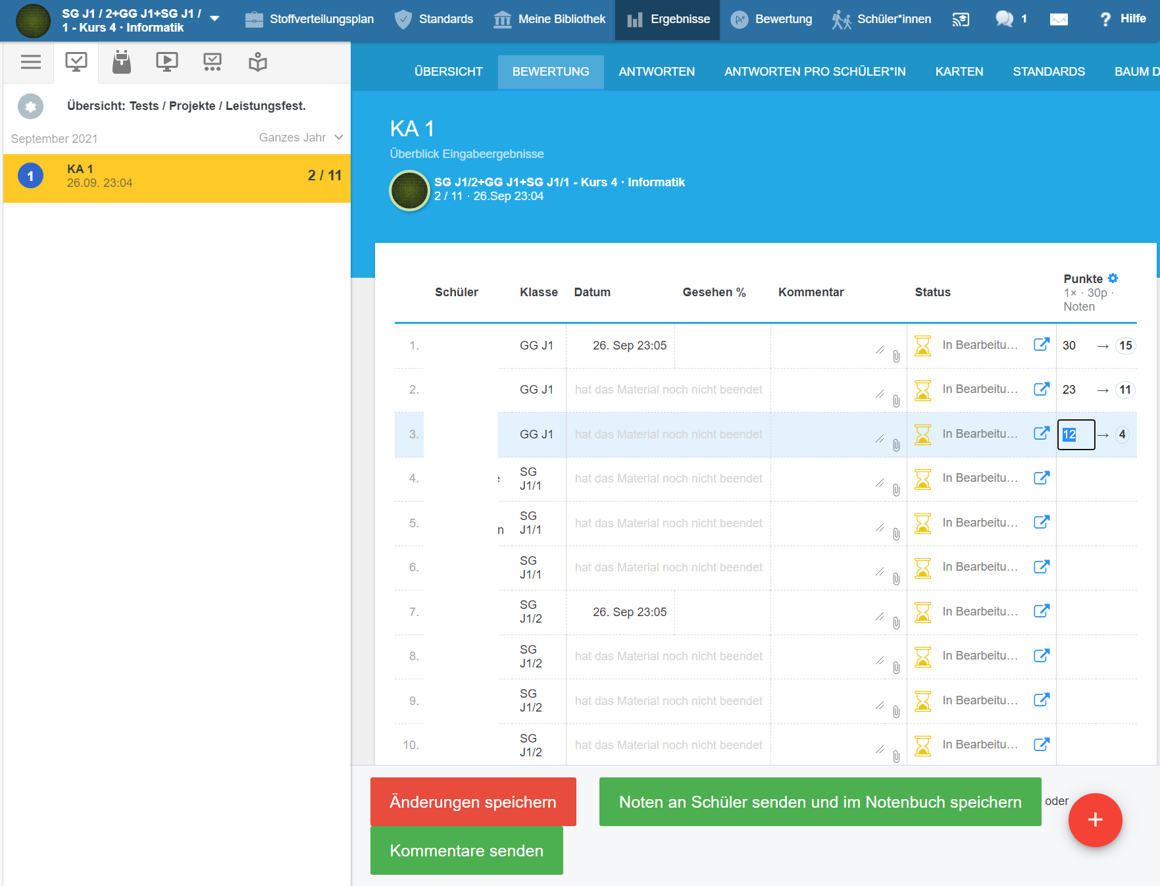
Task: Click the cast screen icon in header
Action: 961,20
